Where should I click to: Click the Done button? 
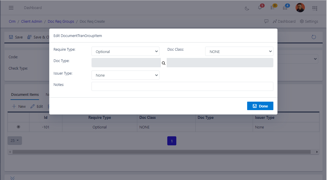260,106
